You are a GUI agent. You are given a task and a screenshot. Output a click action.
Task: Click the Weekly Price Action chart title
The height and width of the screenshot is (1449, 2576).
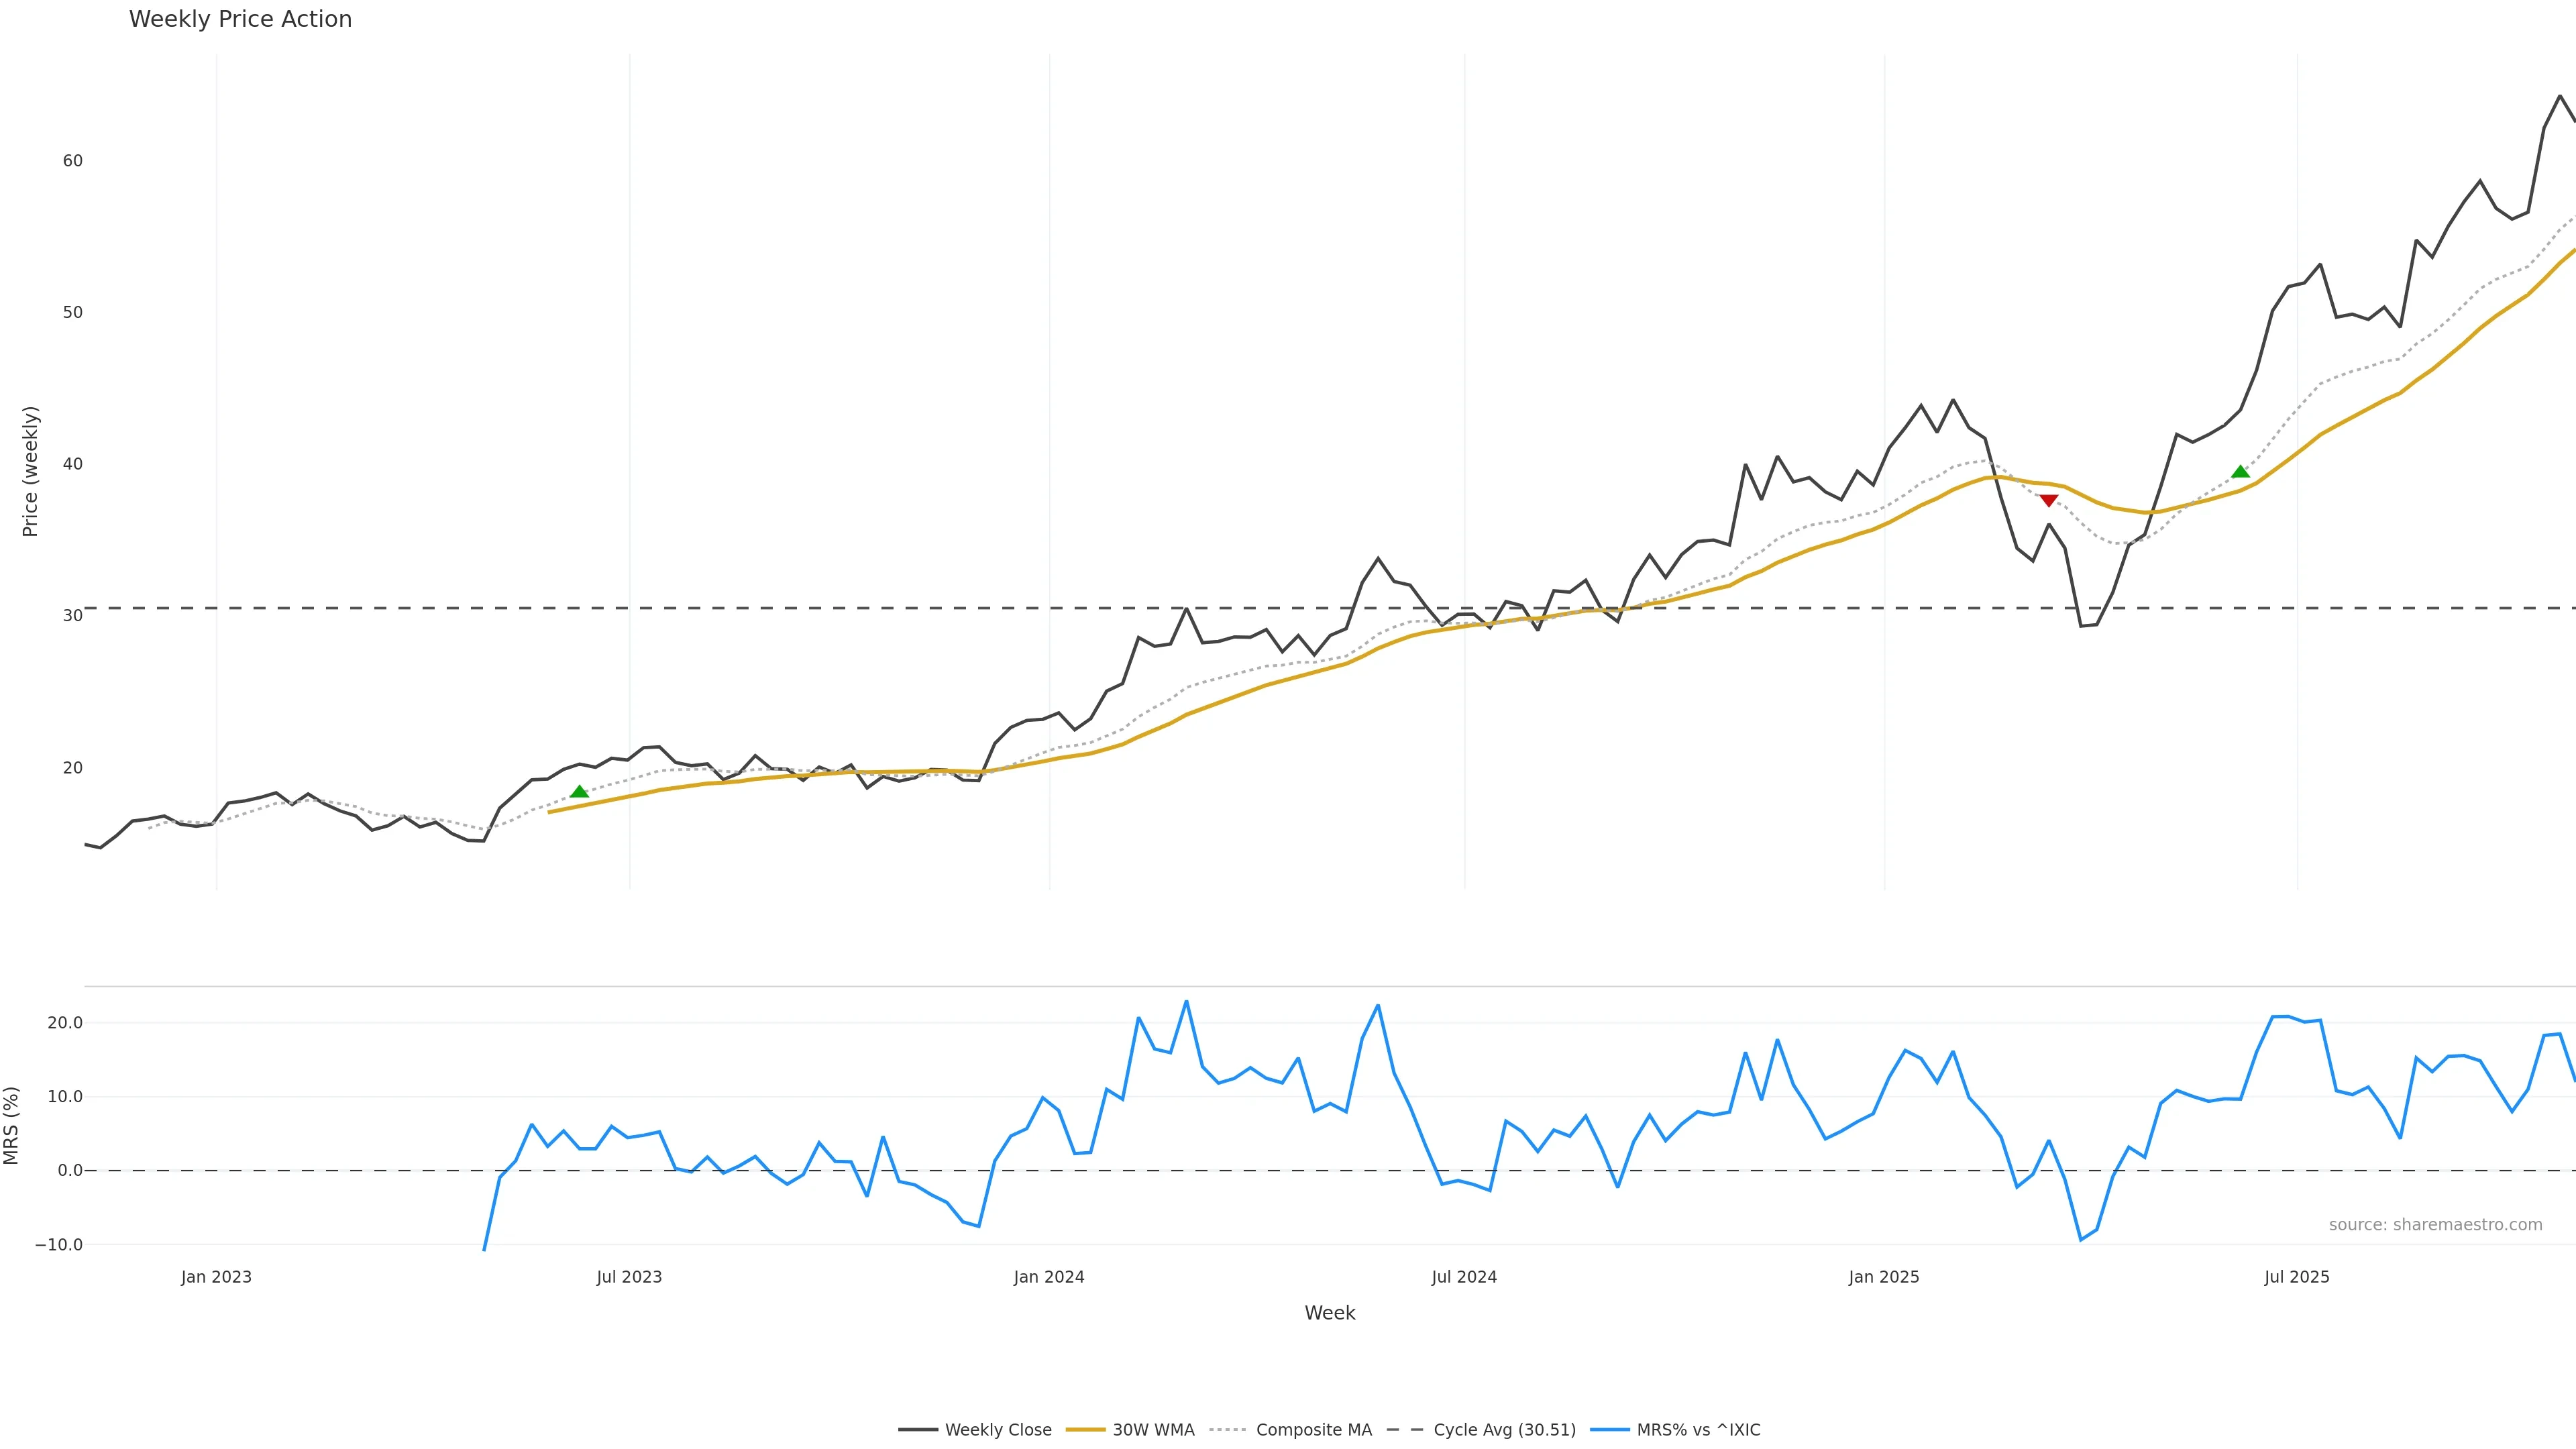pyautogui.click(x=240, y=19)
